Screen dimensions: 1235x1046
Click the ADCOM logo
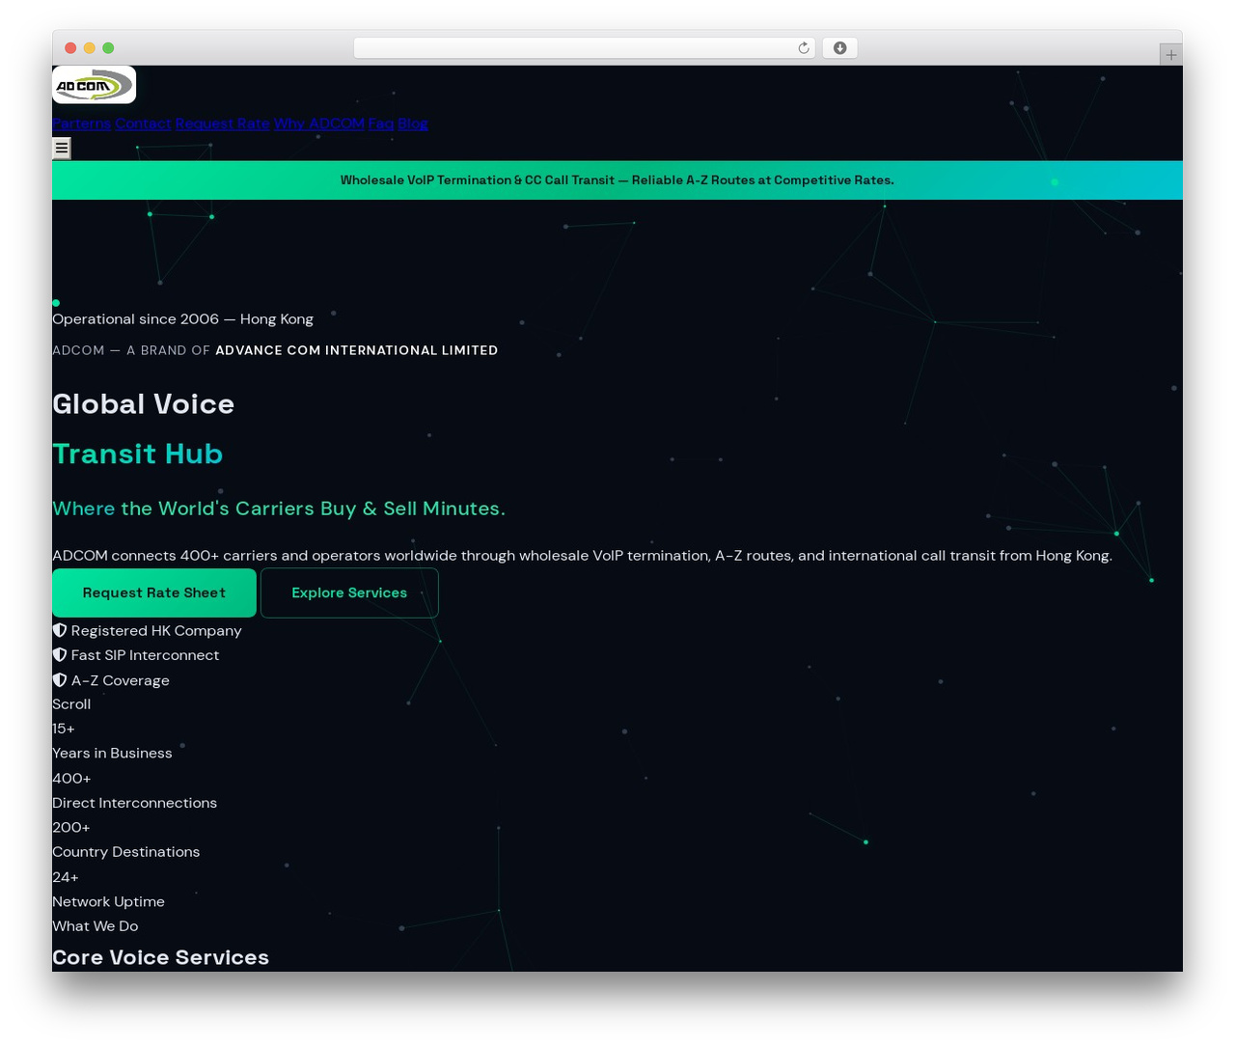[94, 85]
